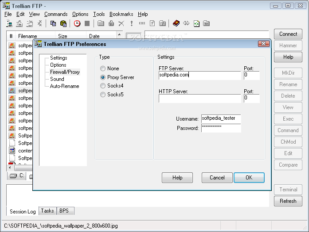Click the Size column header
309x232 pixels.
click(70, 36)
